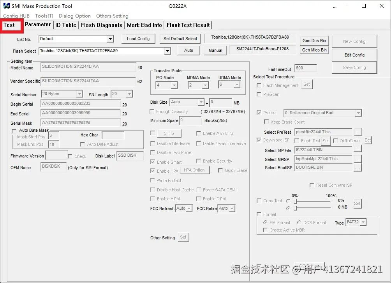Click the Select PreTest browse button
Viewport: 391px width, 283px height.
[x=358, y=132]
